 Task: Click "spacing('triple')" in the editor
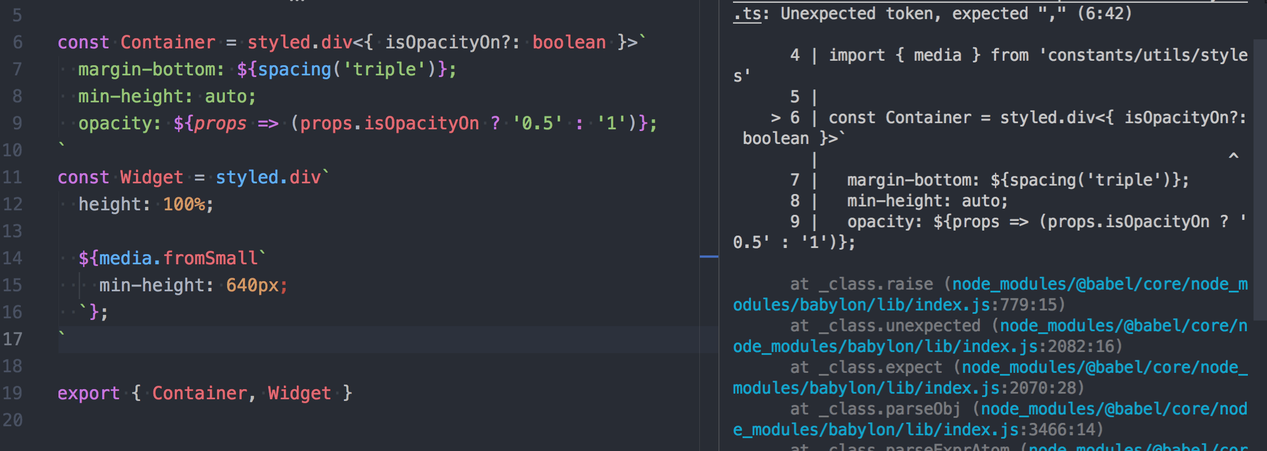347,69
